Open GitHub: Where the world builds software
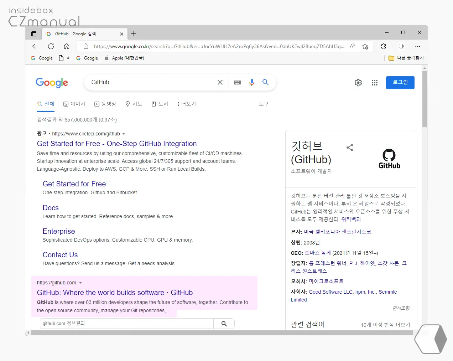The width and height of the screenshot is (453, 361). (115, 293)
